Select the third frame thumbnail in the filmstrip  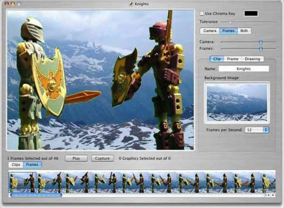[x=79, y=182]
